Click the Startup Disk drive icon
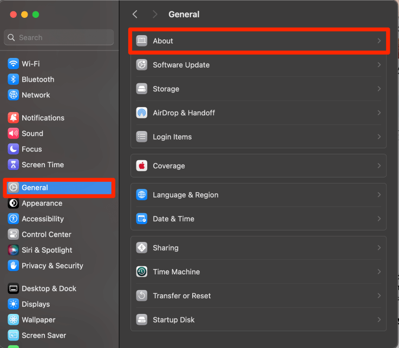399x348 pixels. 142,319
